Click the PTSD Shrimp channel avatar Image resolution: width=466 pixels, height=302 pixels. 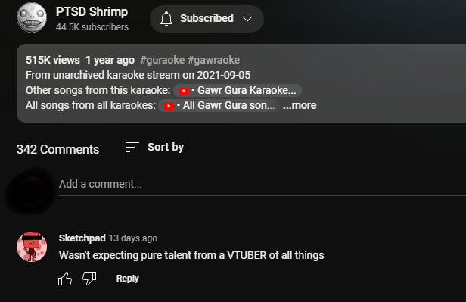[32, 17]
